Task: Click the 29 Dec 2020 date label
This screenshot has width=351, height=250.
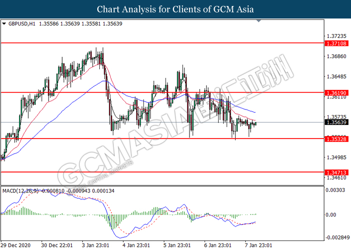Action: (16, 245)
